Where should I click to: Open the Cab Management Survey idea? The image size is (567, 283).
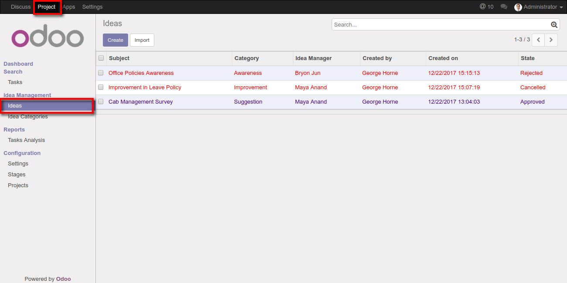(141, 102)
